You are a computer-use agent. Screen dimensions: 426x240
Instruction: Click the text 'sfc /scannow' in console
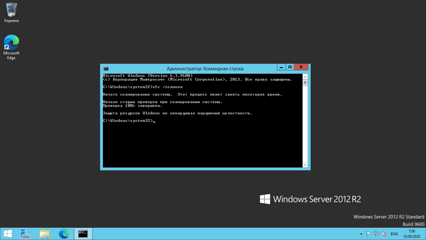pyautogui.click(x=167, y=87)
